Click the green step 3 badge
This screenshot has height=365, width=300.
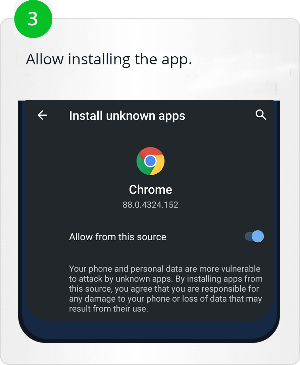[33, 19]
